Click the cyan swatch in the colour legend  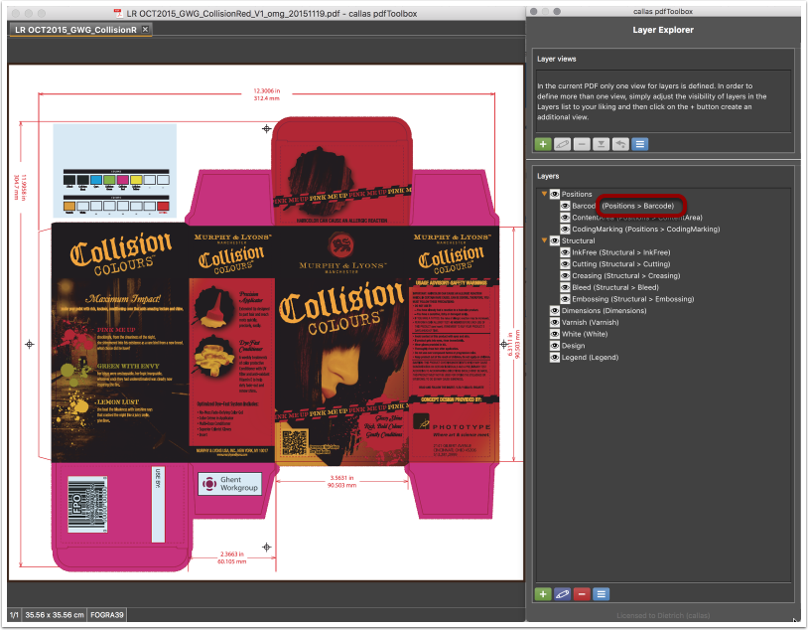click(x=96, y=180)
